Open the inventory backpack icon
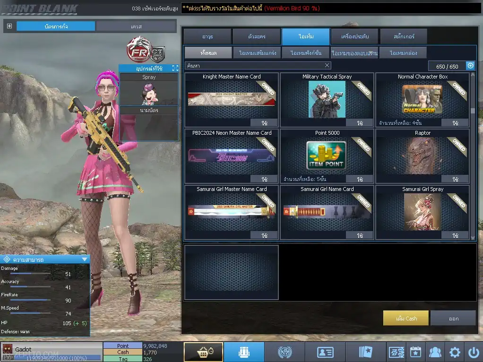483x362 pixels. tap(244, 352)
